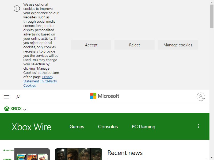Click the scrollbar down arrow
The image size is (214, 160).
212,158
